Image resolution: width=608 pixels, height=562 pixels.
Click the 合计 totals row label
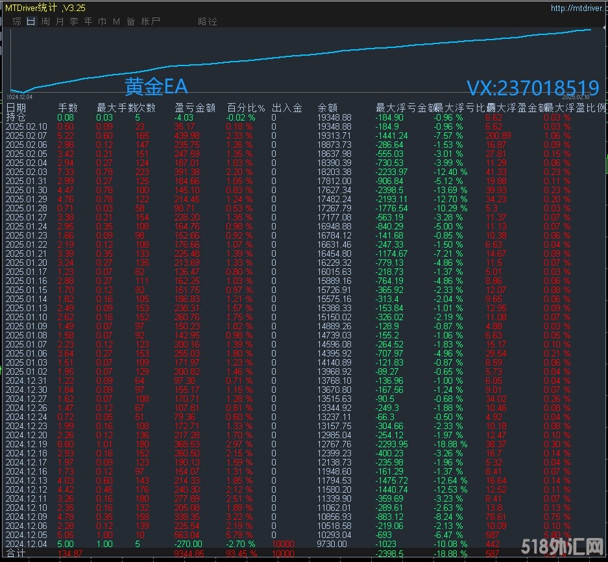(16, 553)
